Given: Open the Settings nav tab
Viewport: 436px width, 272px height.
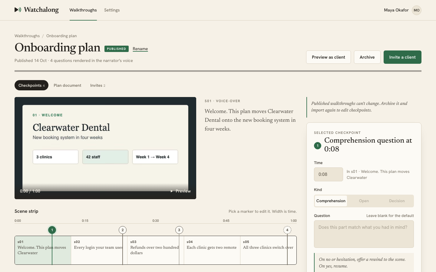Looking at the screenshot, I should 112,10.
